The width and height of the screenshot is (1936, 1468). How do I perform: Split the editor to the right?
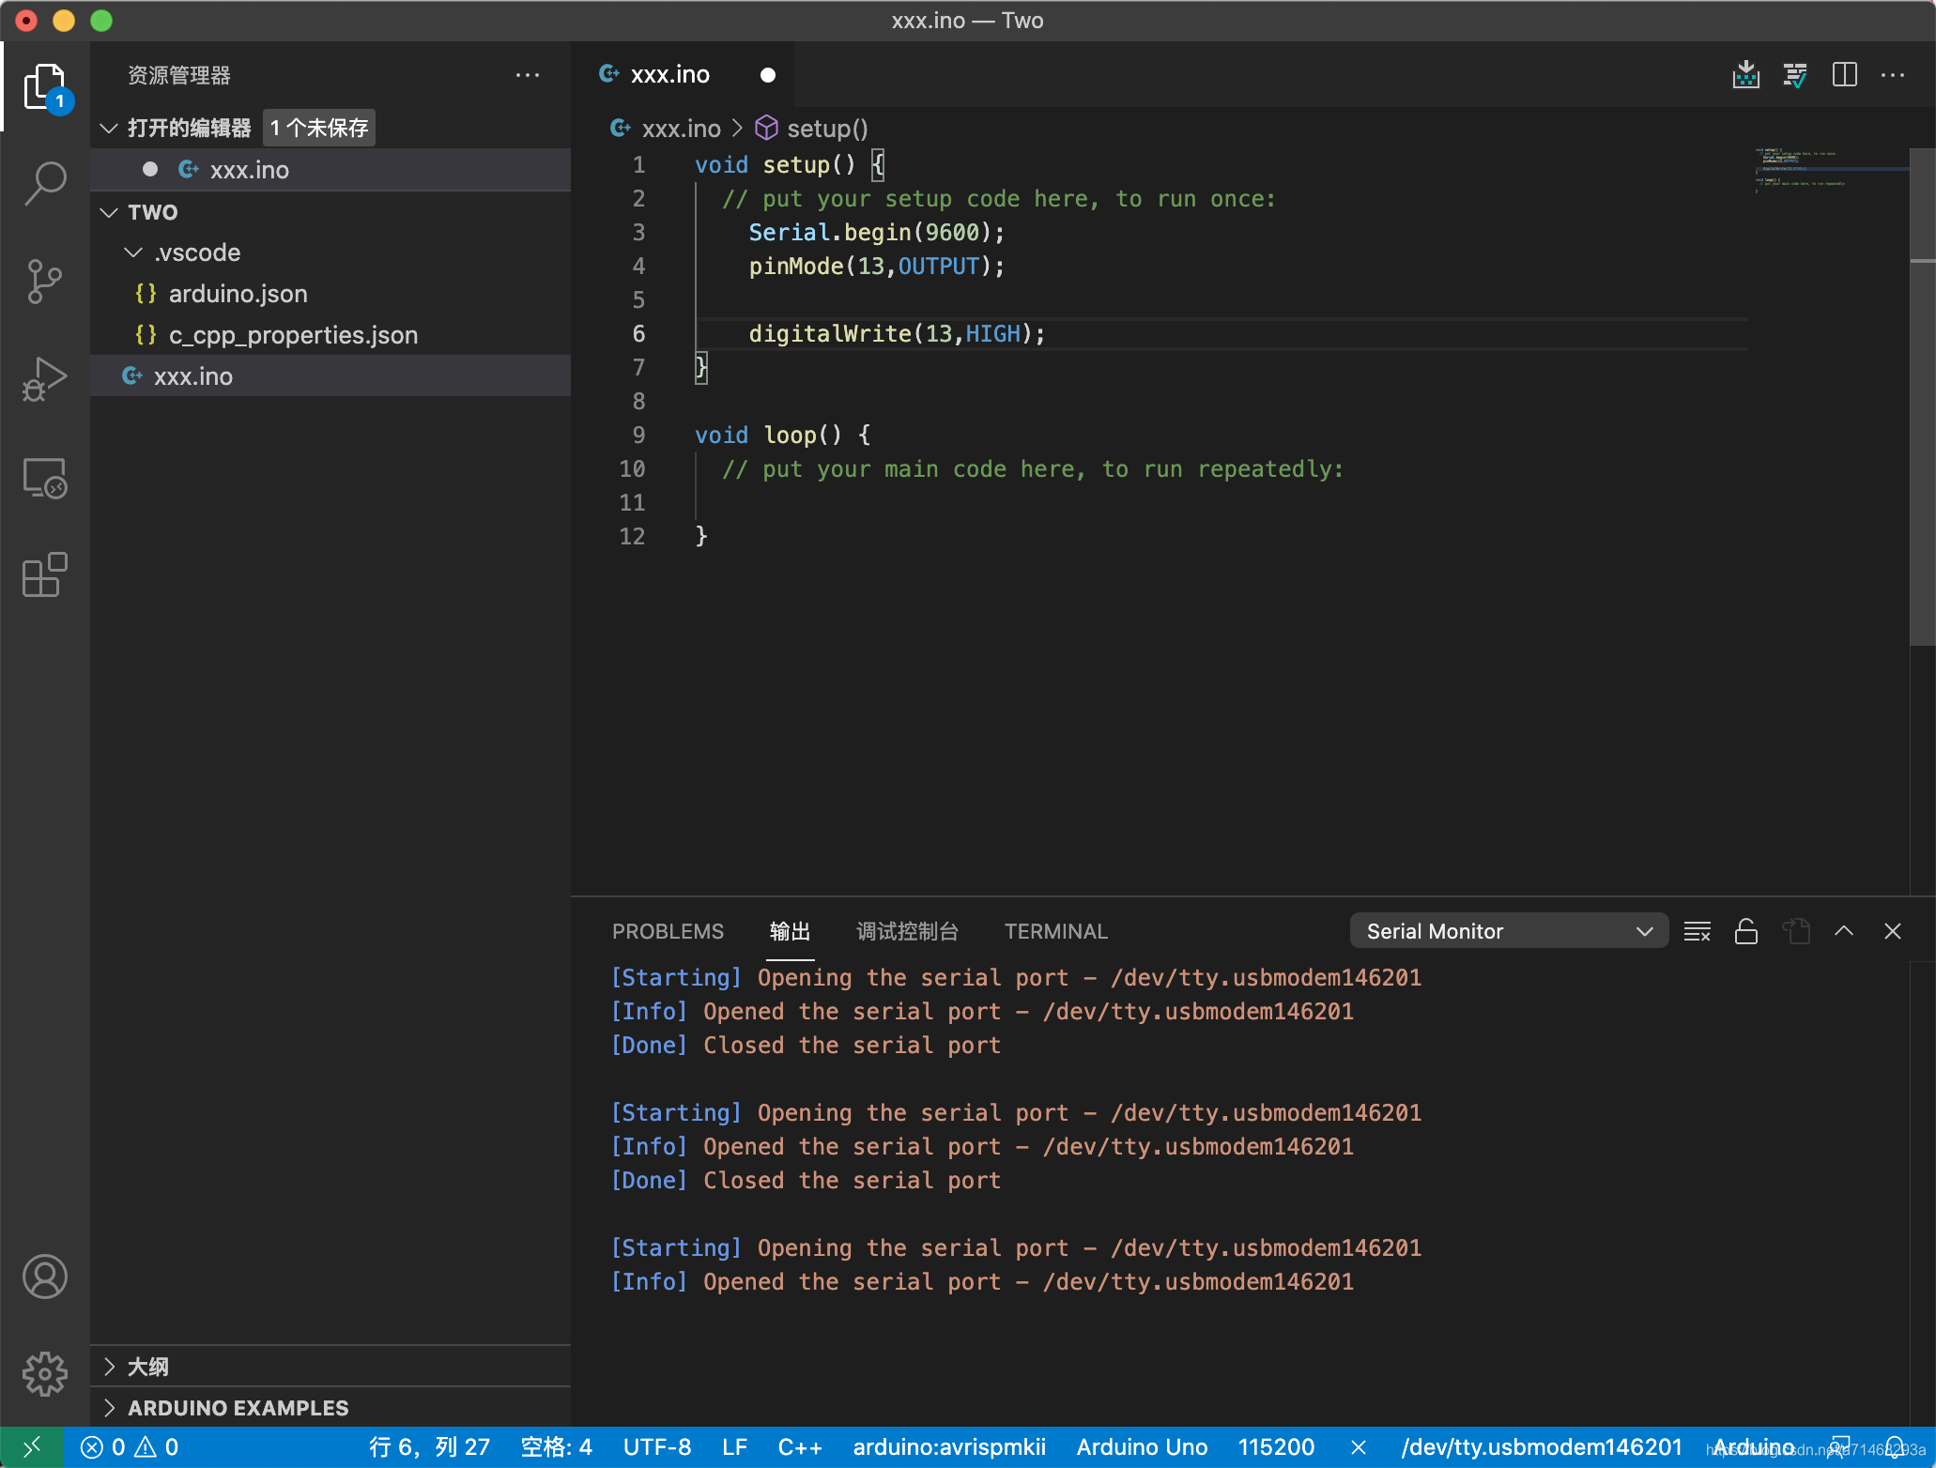1844,75
